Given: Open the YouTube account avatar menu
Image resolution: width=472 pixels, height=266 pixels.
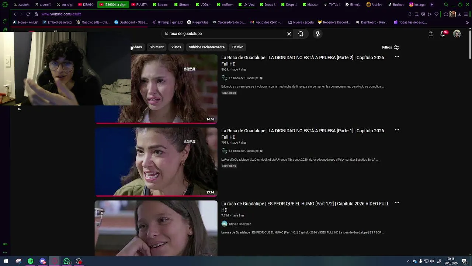Looking at the screenshot, I should point(457,34).
